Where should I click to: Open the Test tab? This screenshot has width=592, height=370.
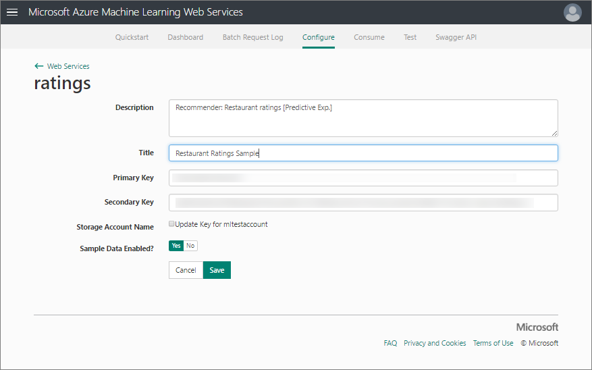coord(410,37)
